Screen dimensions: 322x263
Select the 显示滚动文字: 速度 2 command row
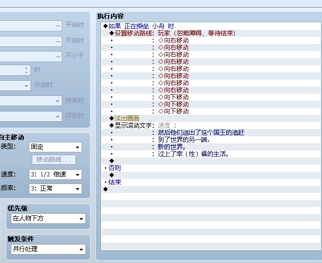(211, 125)
